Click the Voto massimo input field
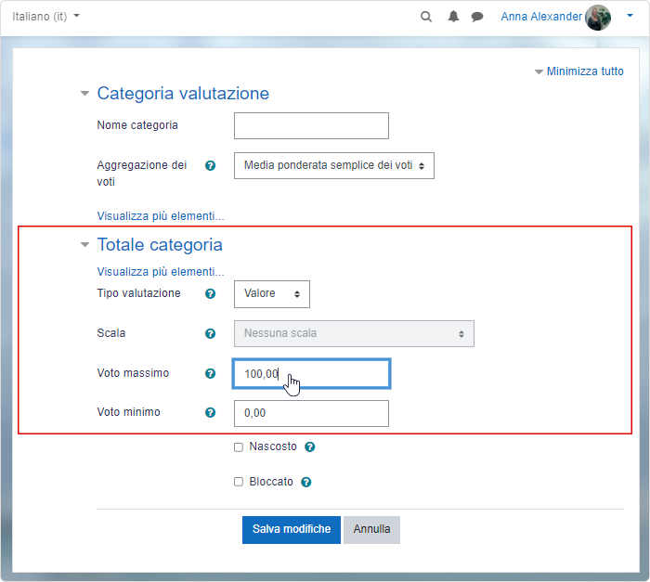The height and width of the screenshot is (582, 650). coord(311,374)
